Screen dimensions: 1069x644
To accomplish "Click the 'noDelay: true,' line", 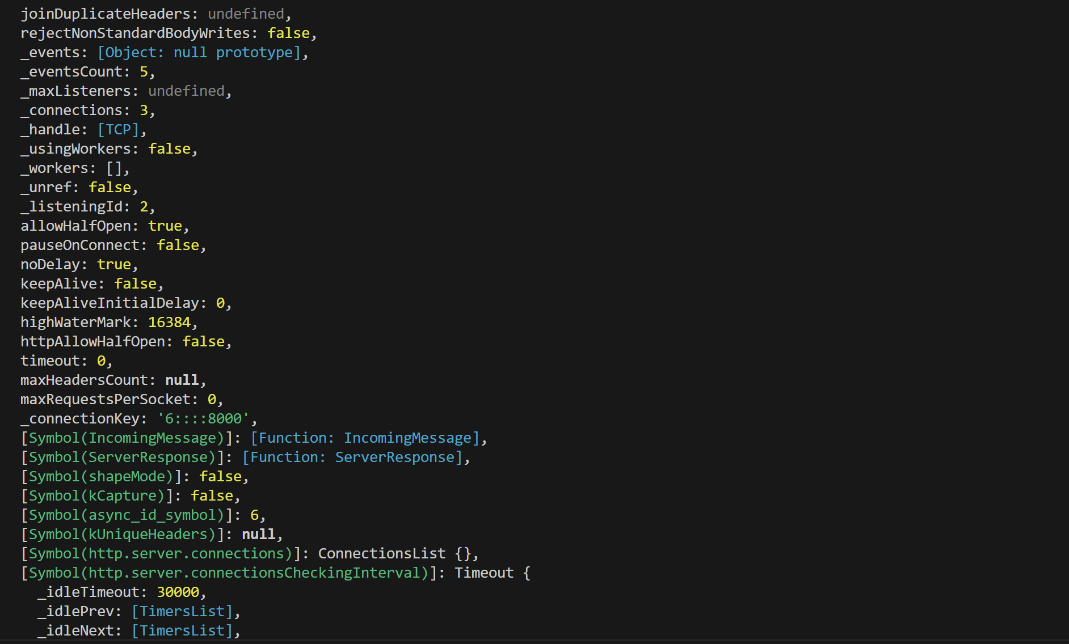I will 79,265.
